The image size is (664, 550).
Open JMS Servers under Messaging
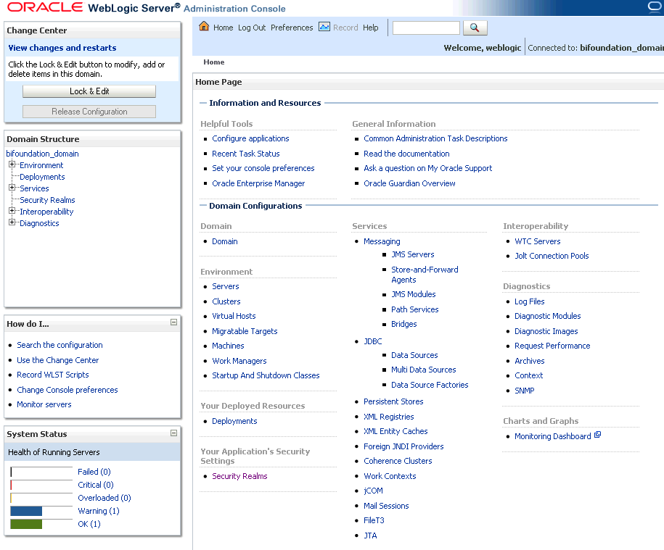click(x=412, y=255)
